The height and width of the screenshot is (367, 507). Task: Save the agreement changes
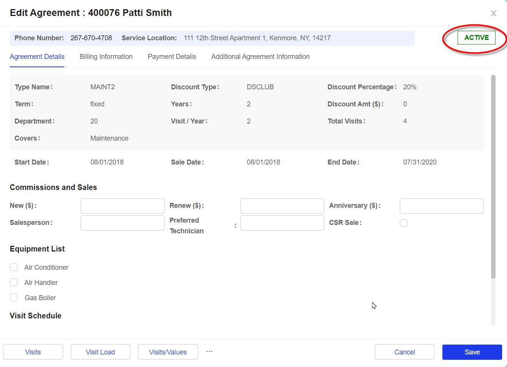[472, 352]
